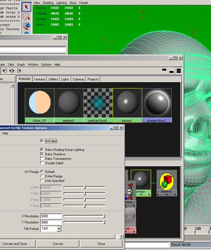Viewport: 211px width, 250px height.
Task: Enable Bake Transparency option
Action: point(42,159)
